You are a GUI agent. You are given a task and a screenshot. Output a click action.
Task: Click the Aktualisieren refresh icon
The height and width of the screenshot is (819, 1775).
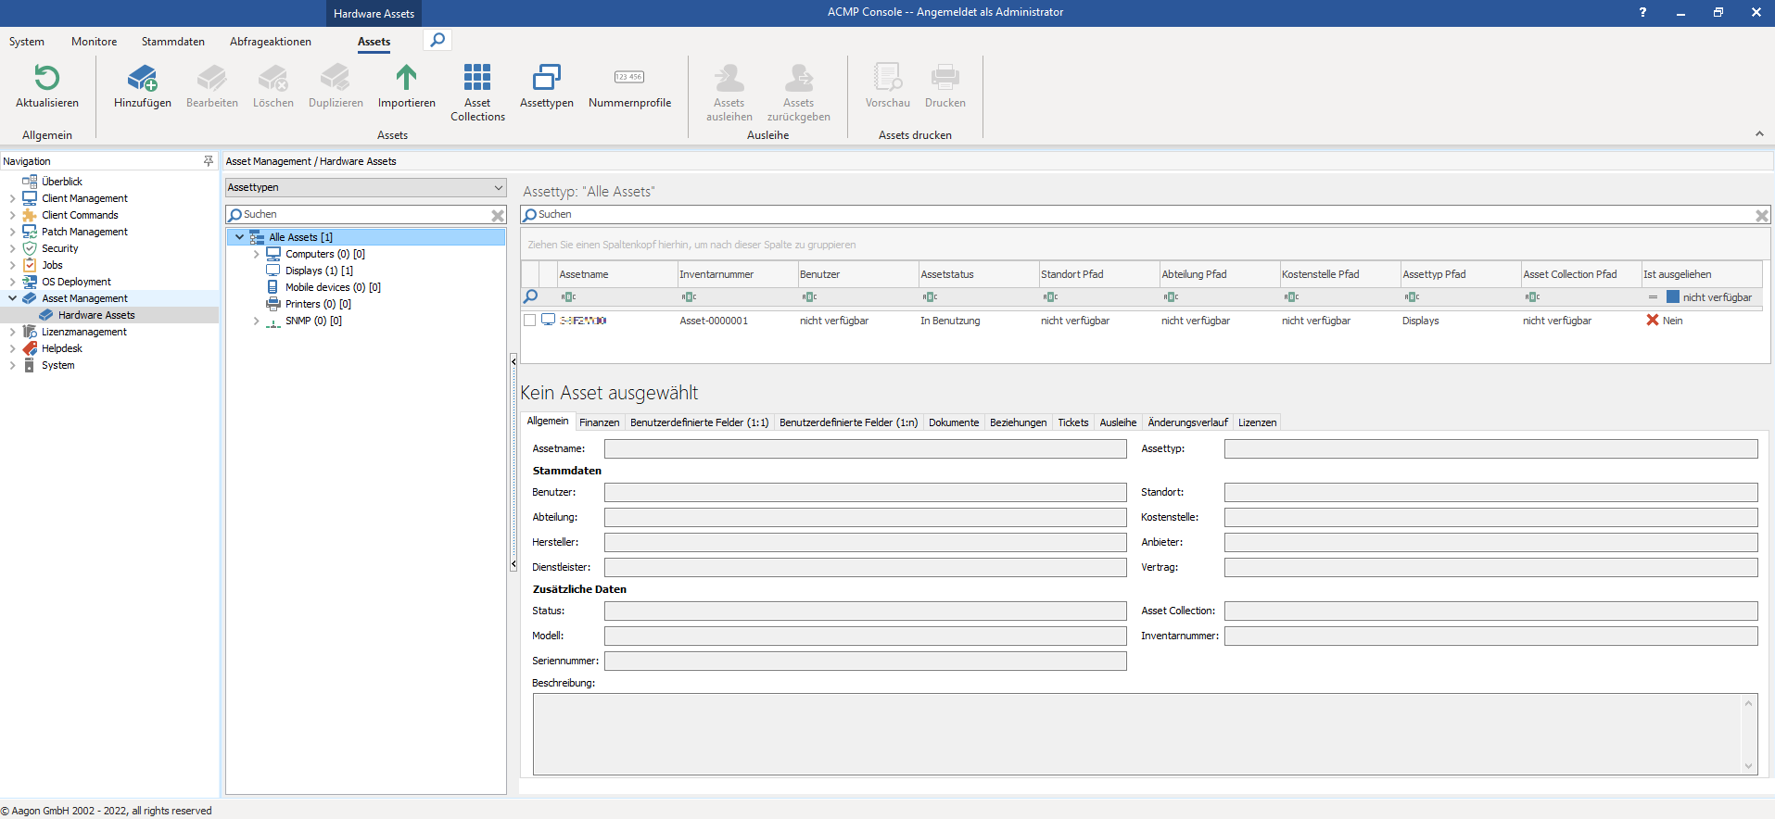point(46,77)
